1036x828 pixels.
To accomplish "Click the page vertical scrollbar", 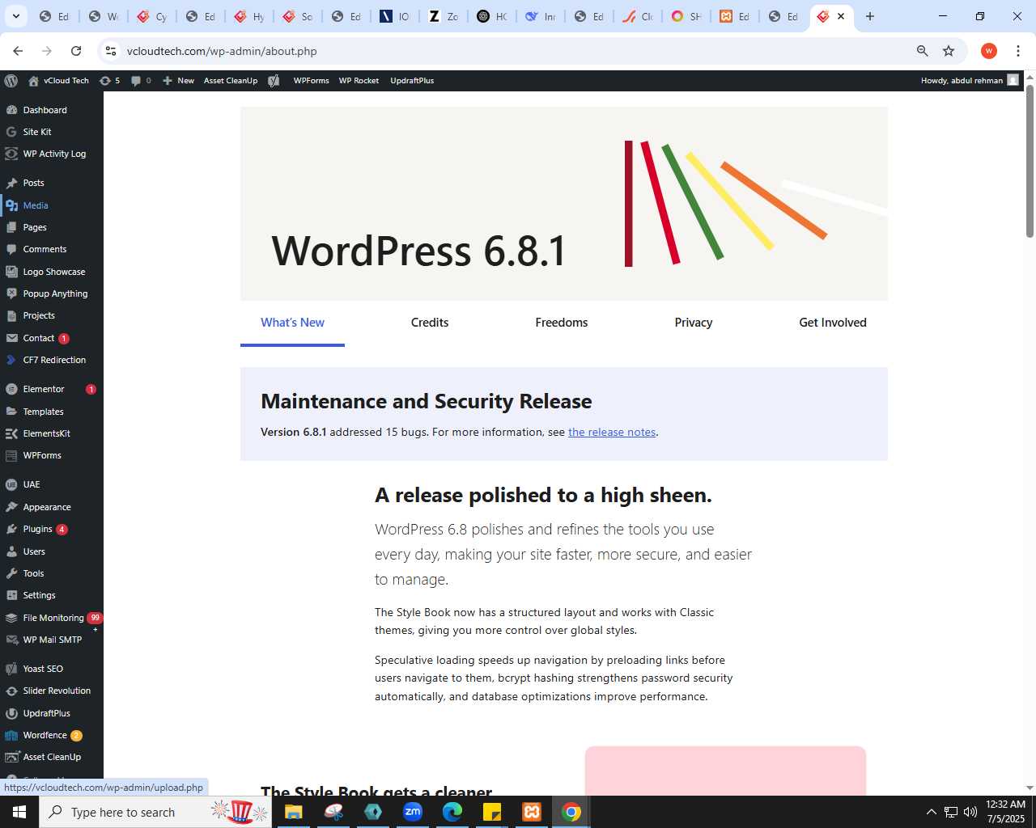I will point(1030,159).
